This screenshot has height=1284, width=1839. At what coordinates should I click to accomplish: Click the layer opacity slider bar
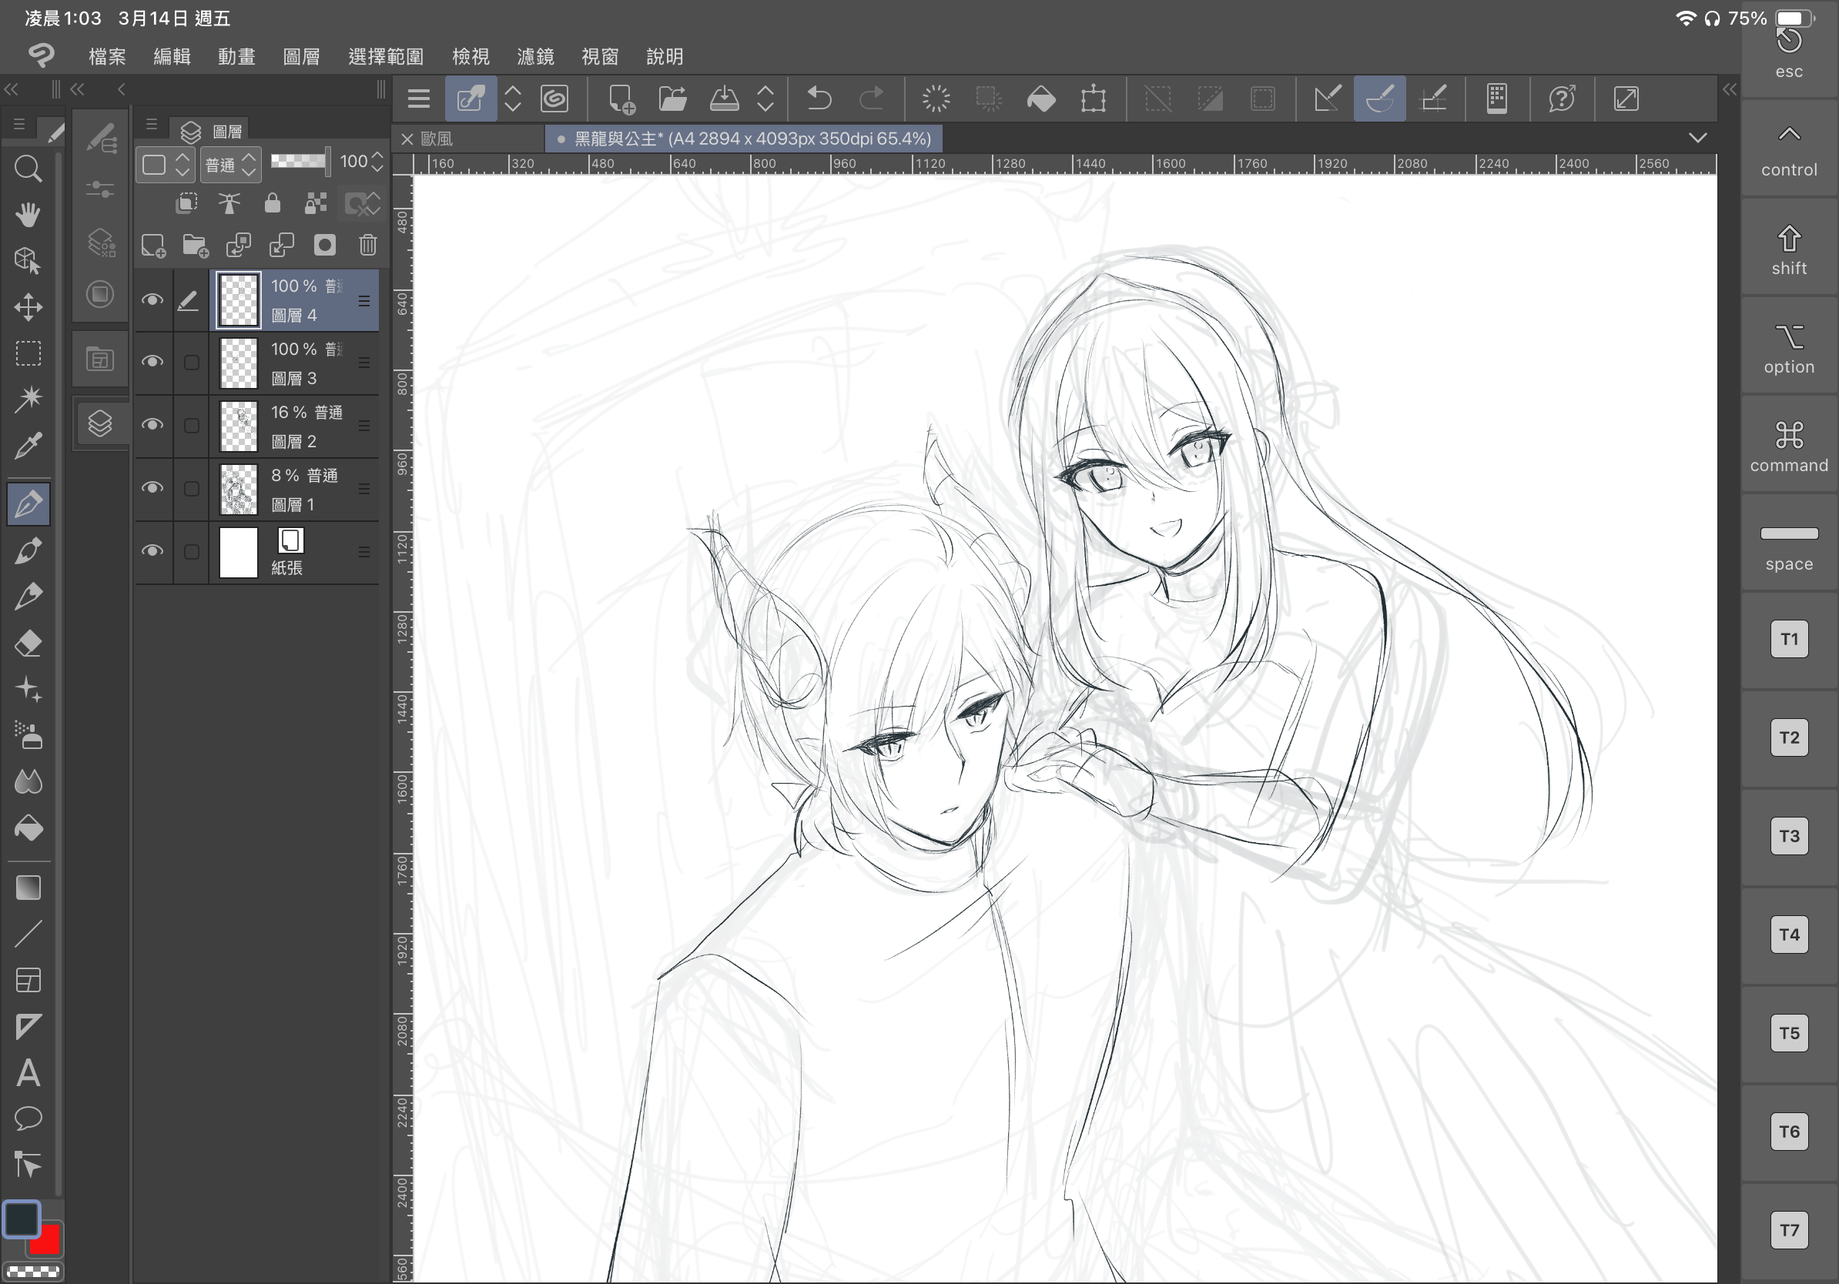[300, 162]
